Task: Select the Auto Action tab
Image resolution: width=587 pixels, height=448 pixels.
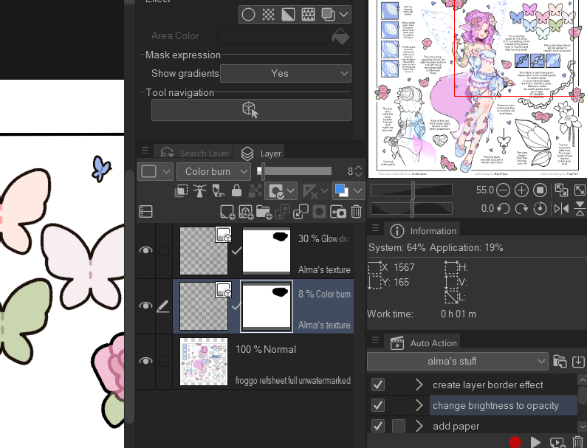Action: coord(423,343)
